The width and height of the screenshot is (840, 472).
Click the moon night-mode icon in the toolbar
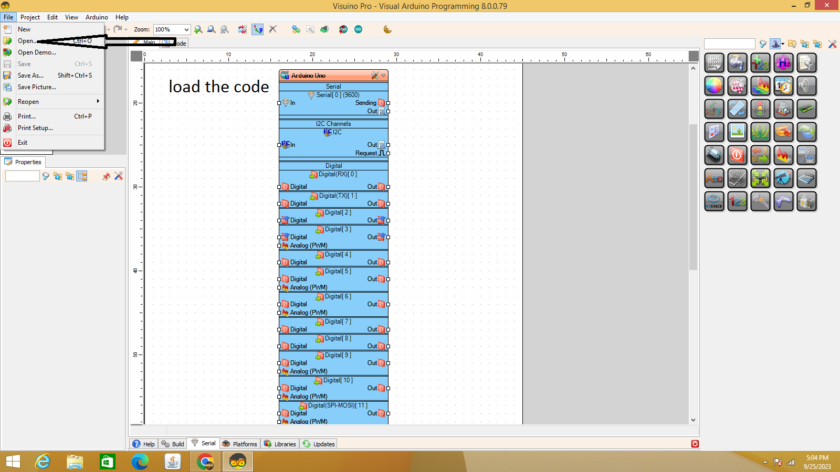(387, 29)
